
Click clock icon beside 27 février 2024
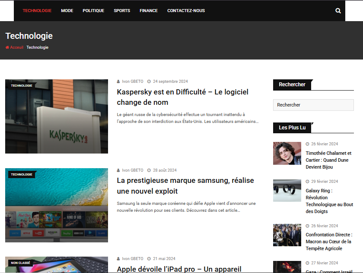tap(307, 263)
